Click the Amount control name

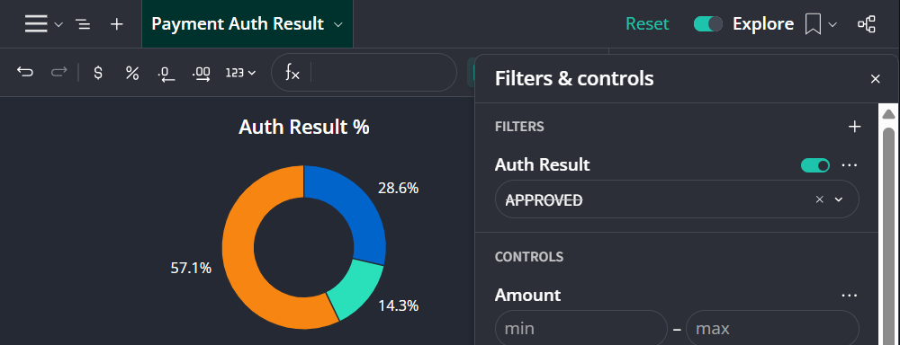click(527, 296)
